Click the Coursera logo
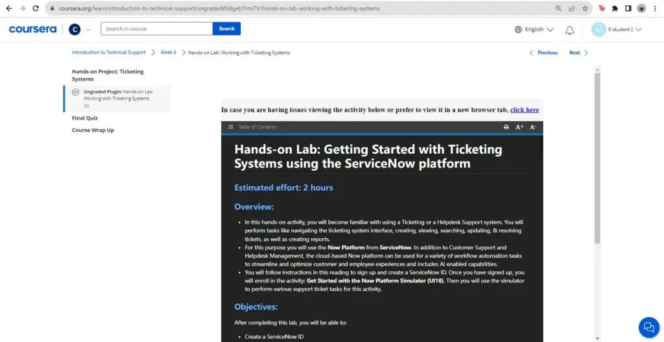This screenshot has width=664, height=342. coord(32,29)
